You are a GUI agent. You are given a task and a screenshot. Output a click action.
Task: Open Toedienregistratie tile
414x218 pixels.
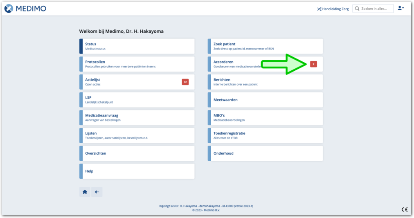coord(265,135)
